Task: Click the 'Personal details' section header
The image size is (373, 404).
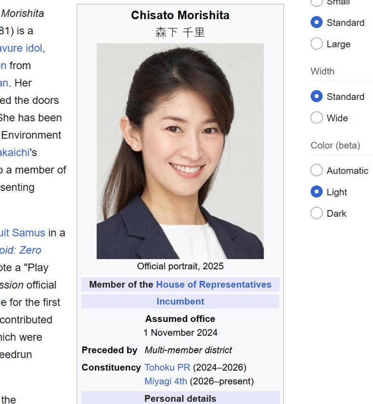Action: (x=180, y=398)
